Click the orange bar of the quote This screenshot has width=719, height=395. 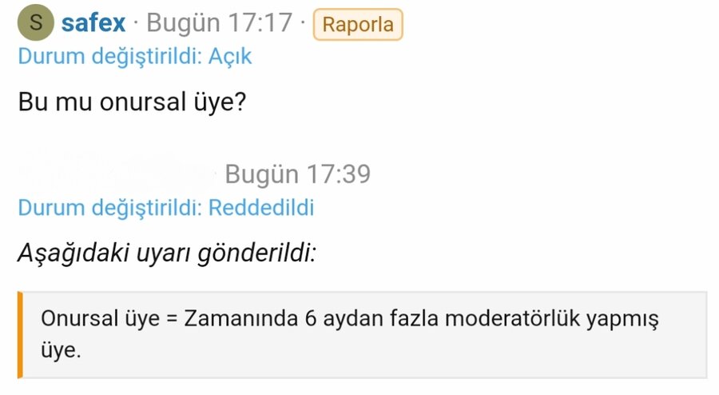(20, 334)
